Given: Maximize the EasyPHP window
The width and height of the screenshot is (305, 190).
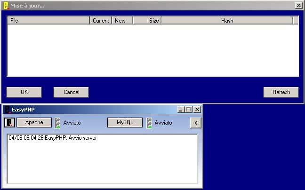Looking at the screenshot, I should coord(188,110).
